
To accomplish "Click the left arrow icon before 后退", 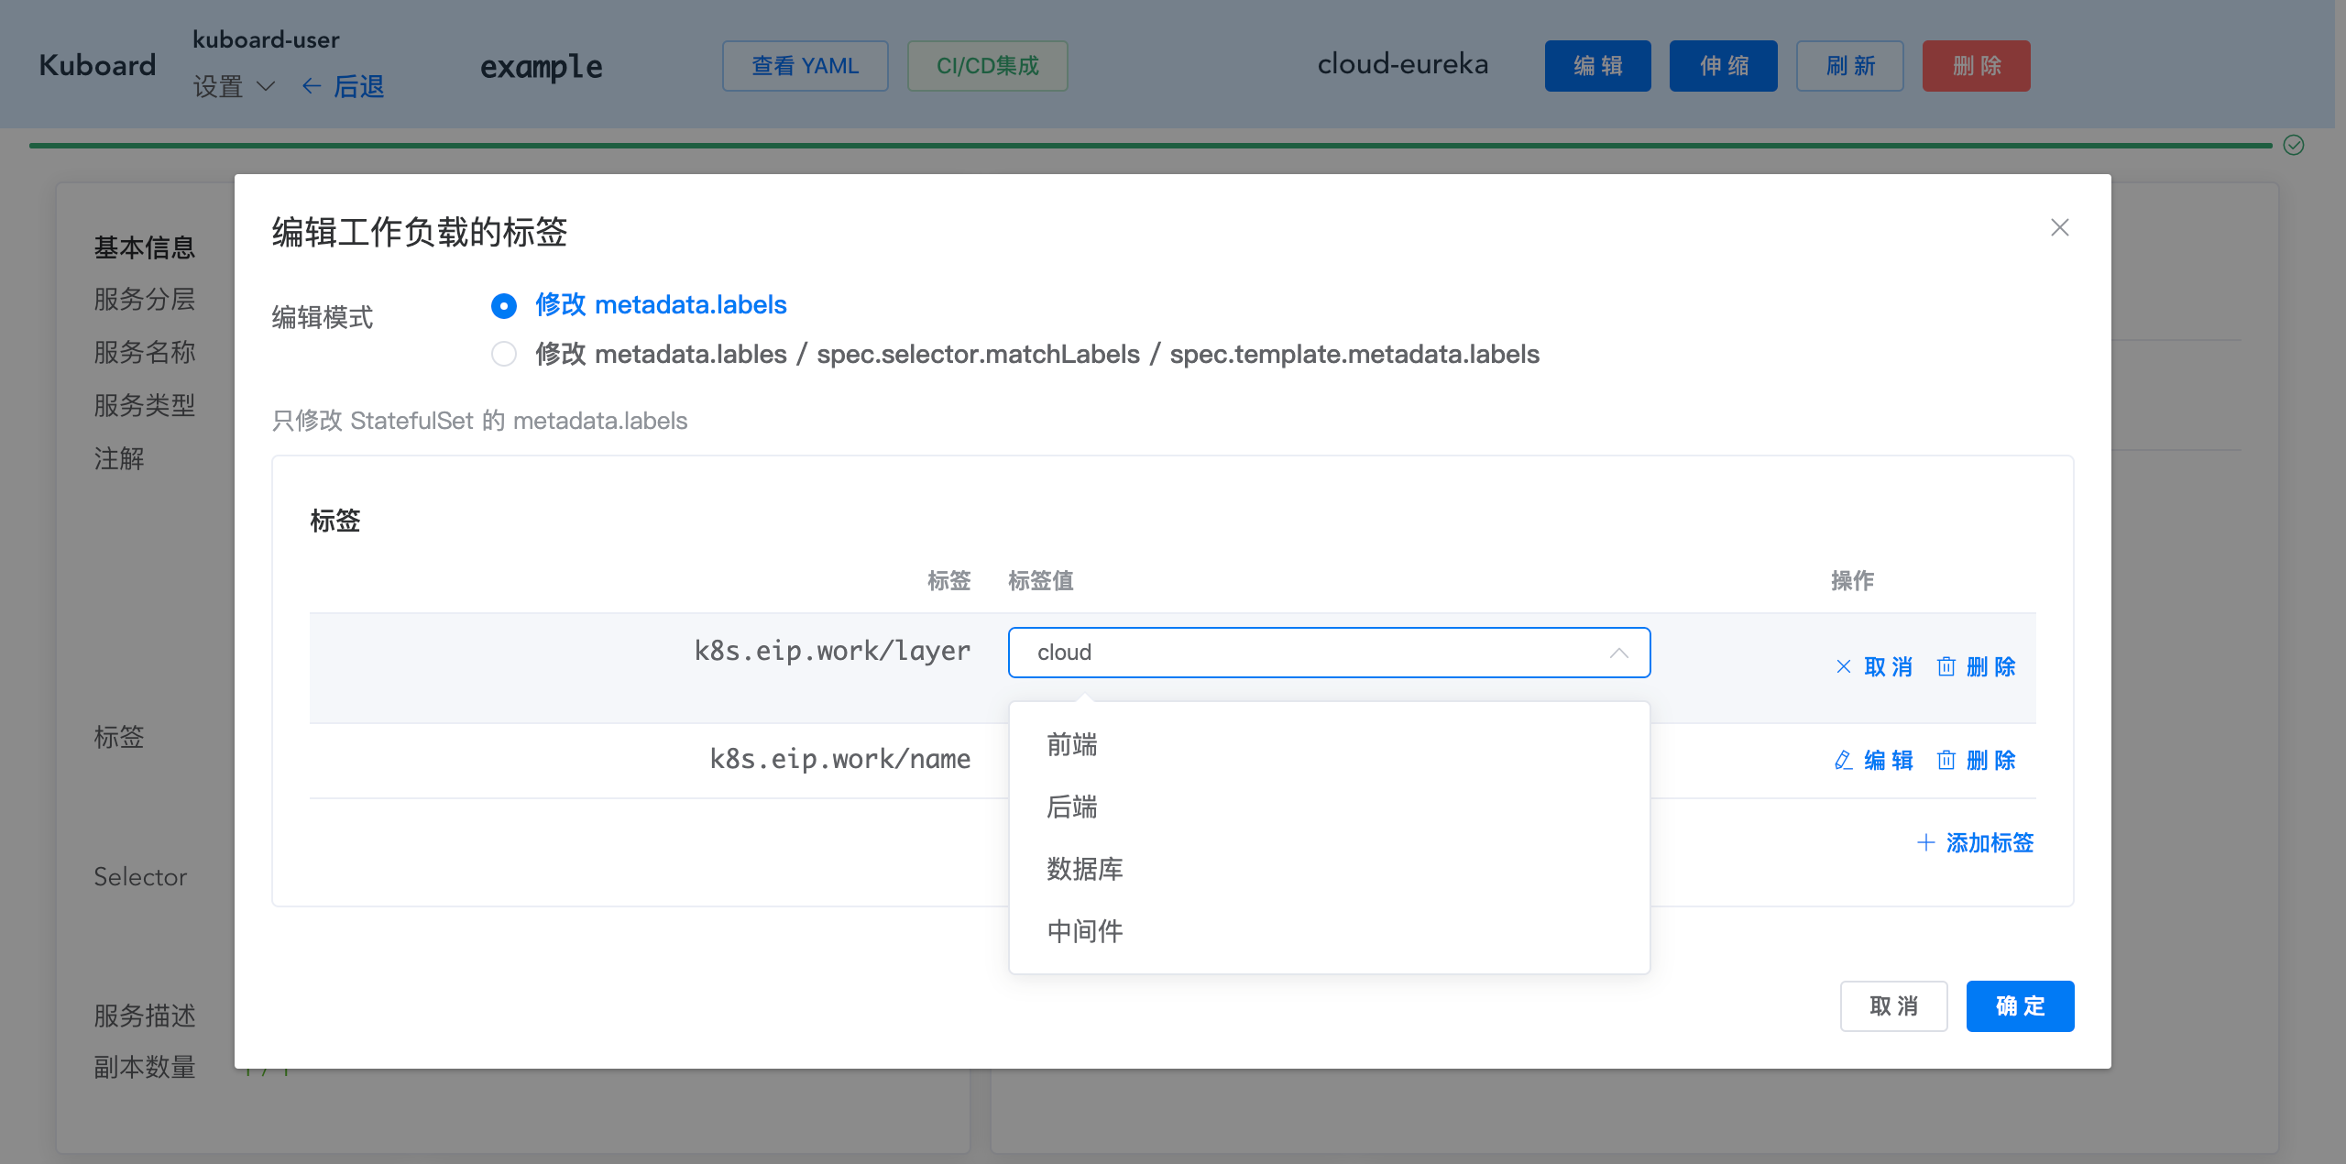I will [312, 87].
